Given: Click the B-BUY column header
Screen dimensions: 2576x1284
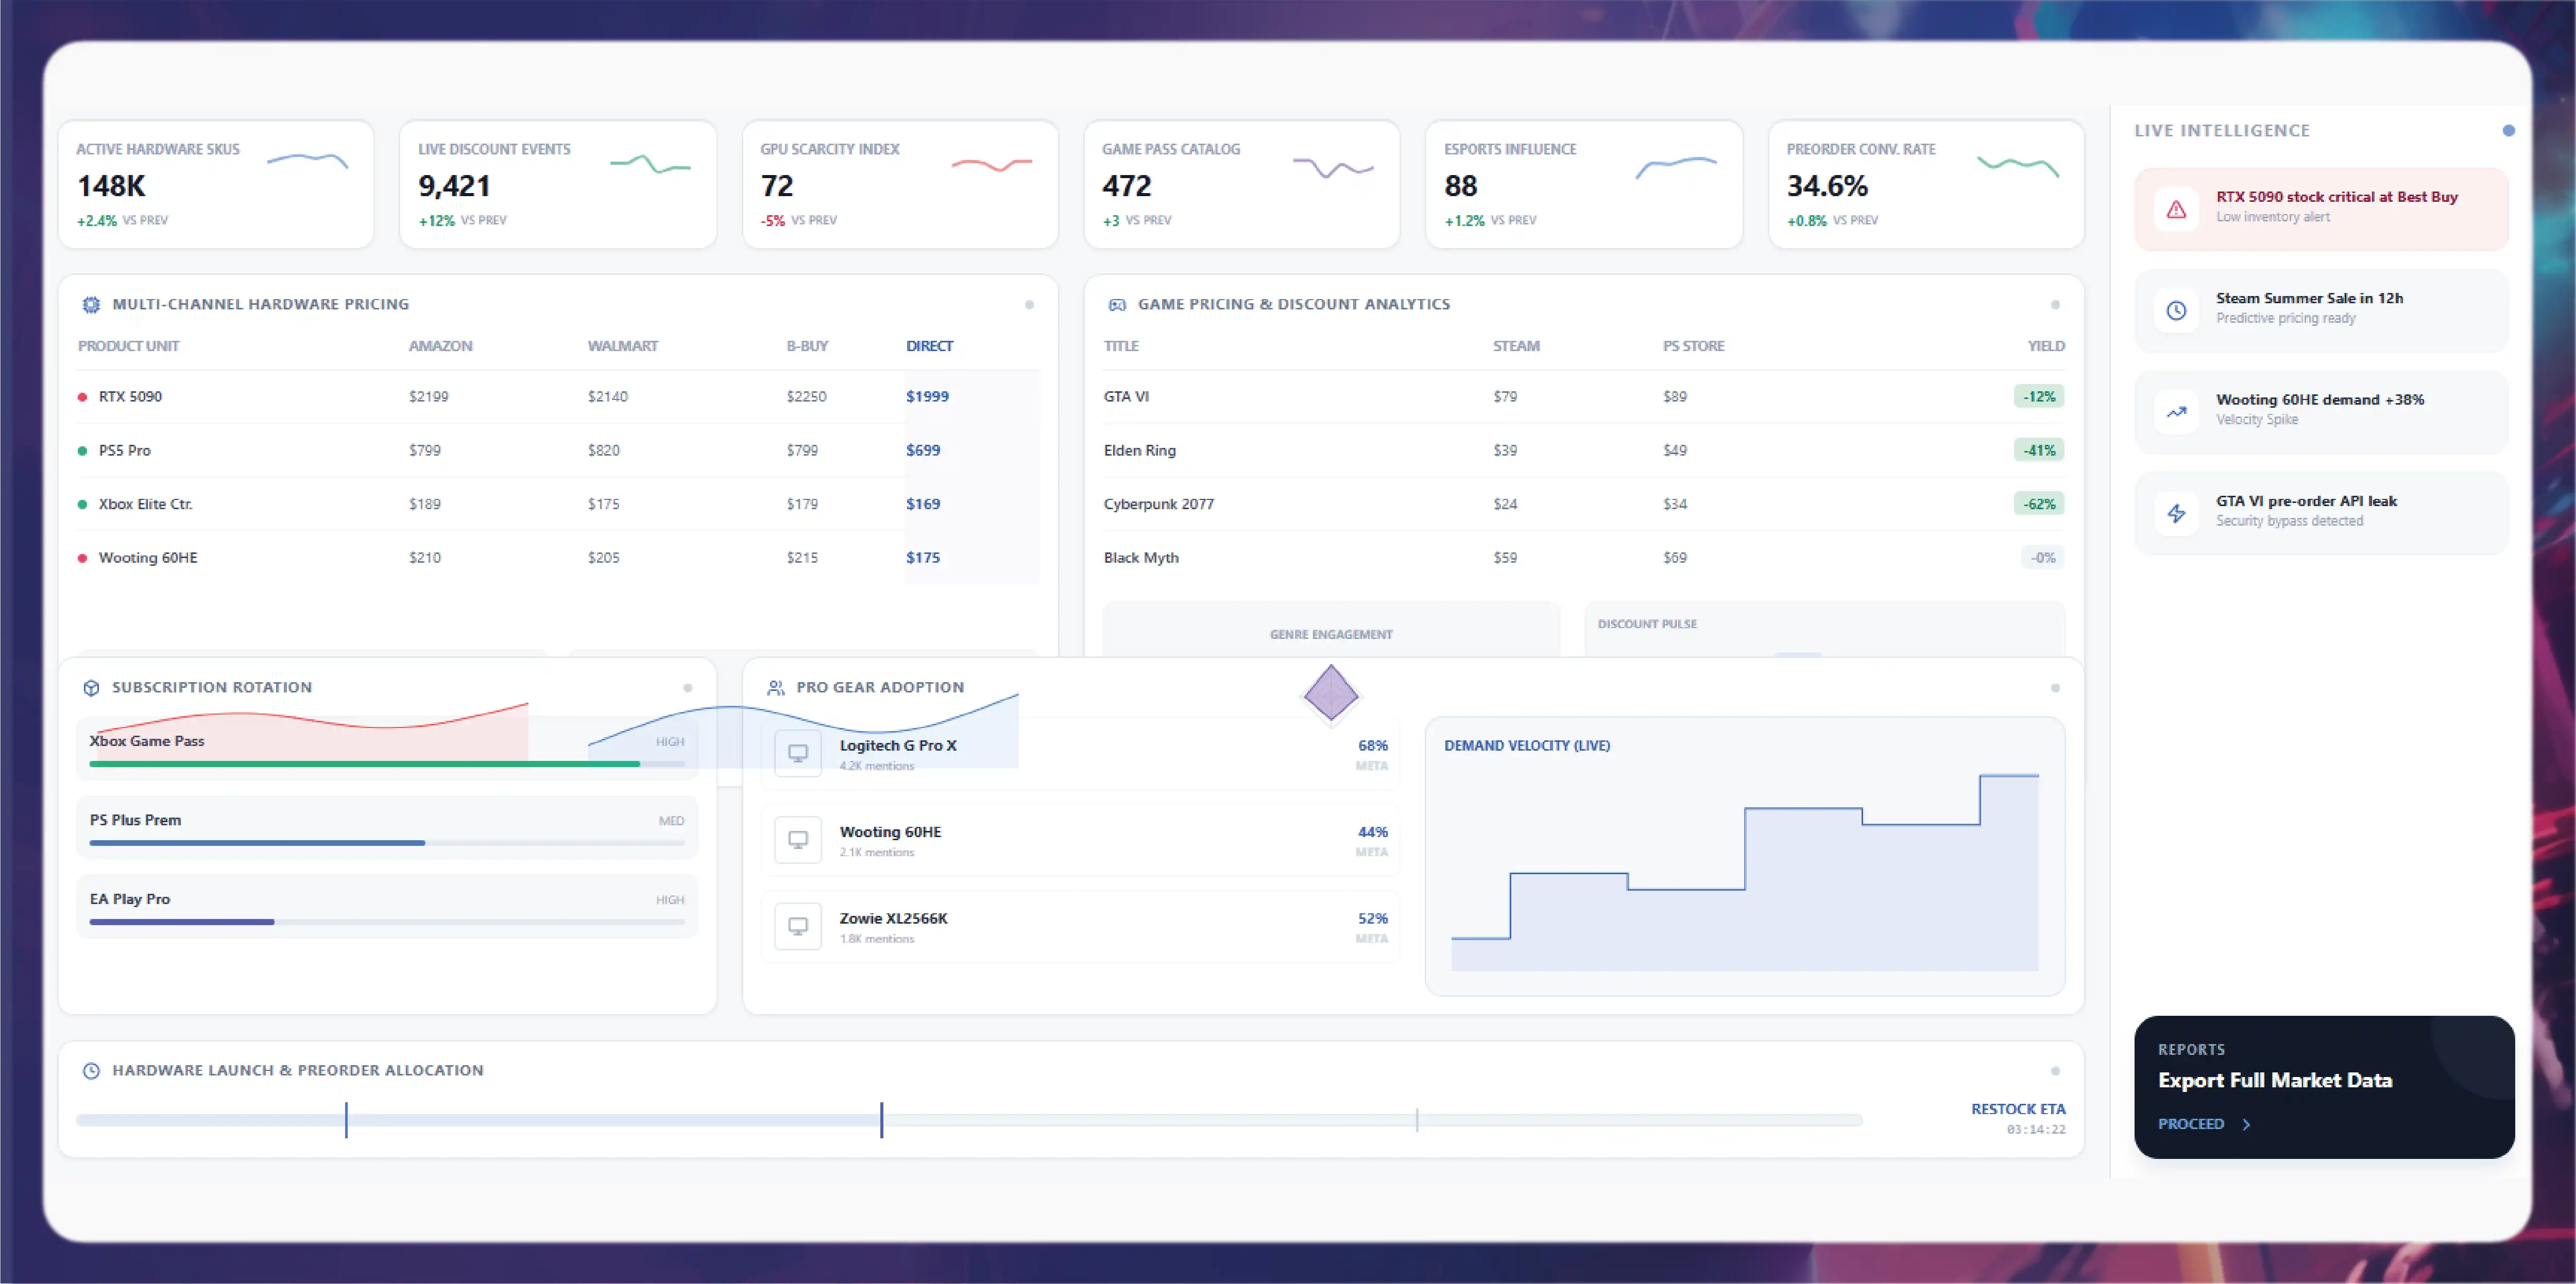Looking at the screenshot, I should [x=807, y=346].
